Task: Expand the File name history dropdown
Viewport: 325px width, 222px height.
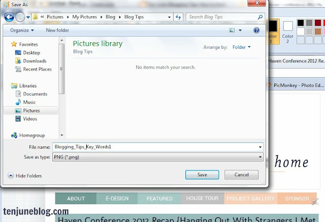Action: [x=260, y=147]
